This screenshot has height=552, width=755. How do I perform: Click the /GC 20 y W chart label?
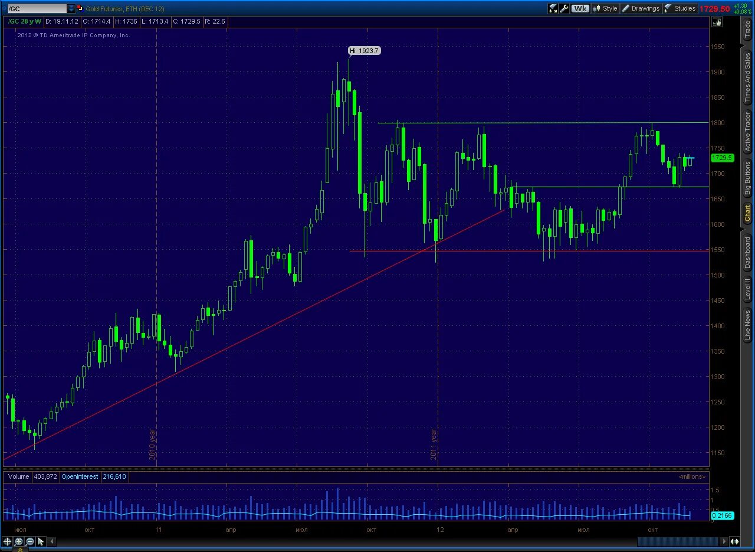pyautogui.click(x=24, y=21)
